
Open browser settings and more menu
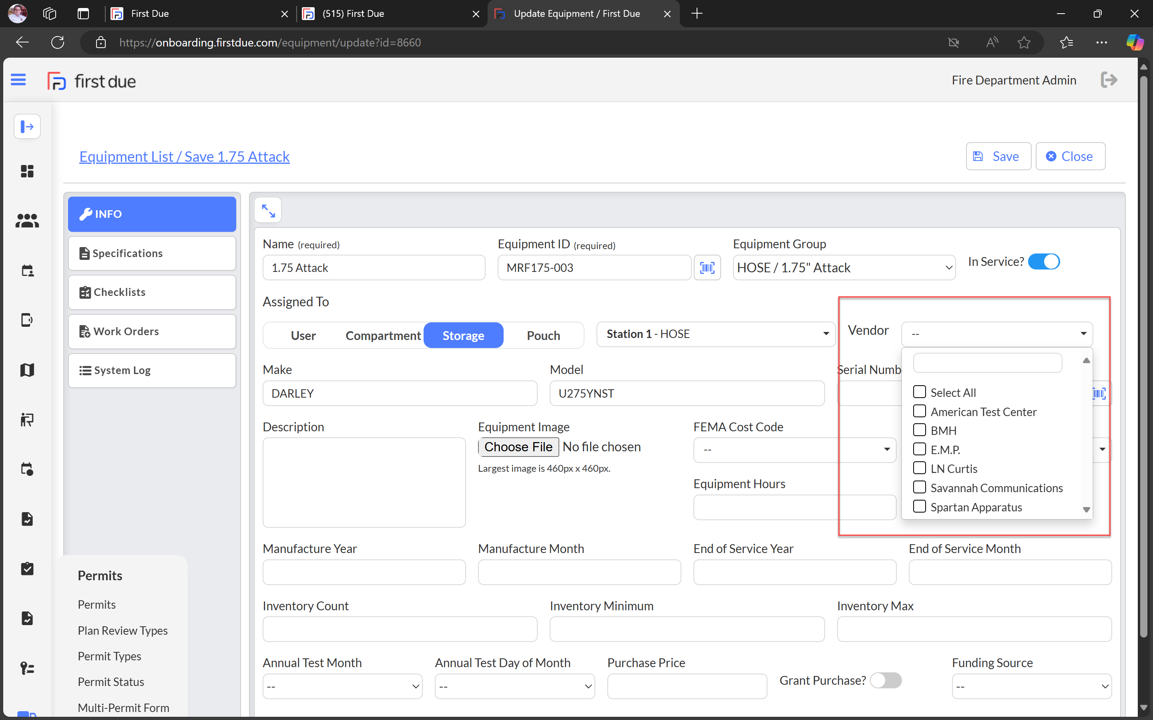coord(1102,42)
